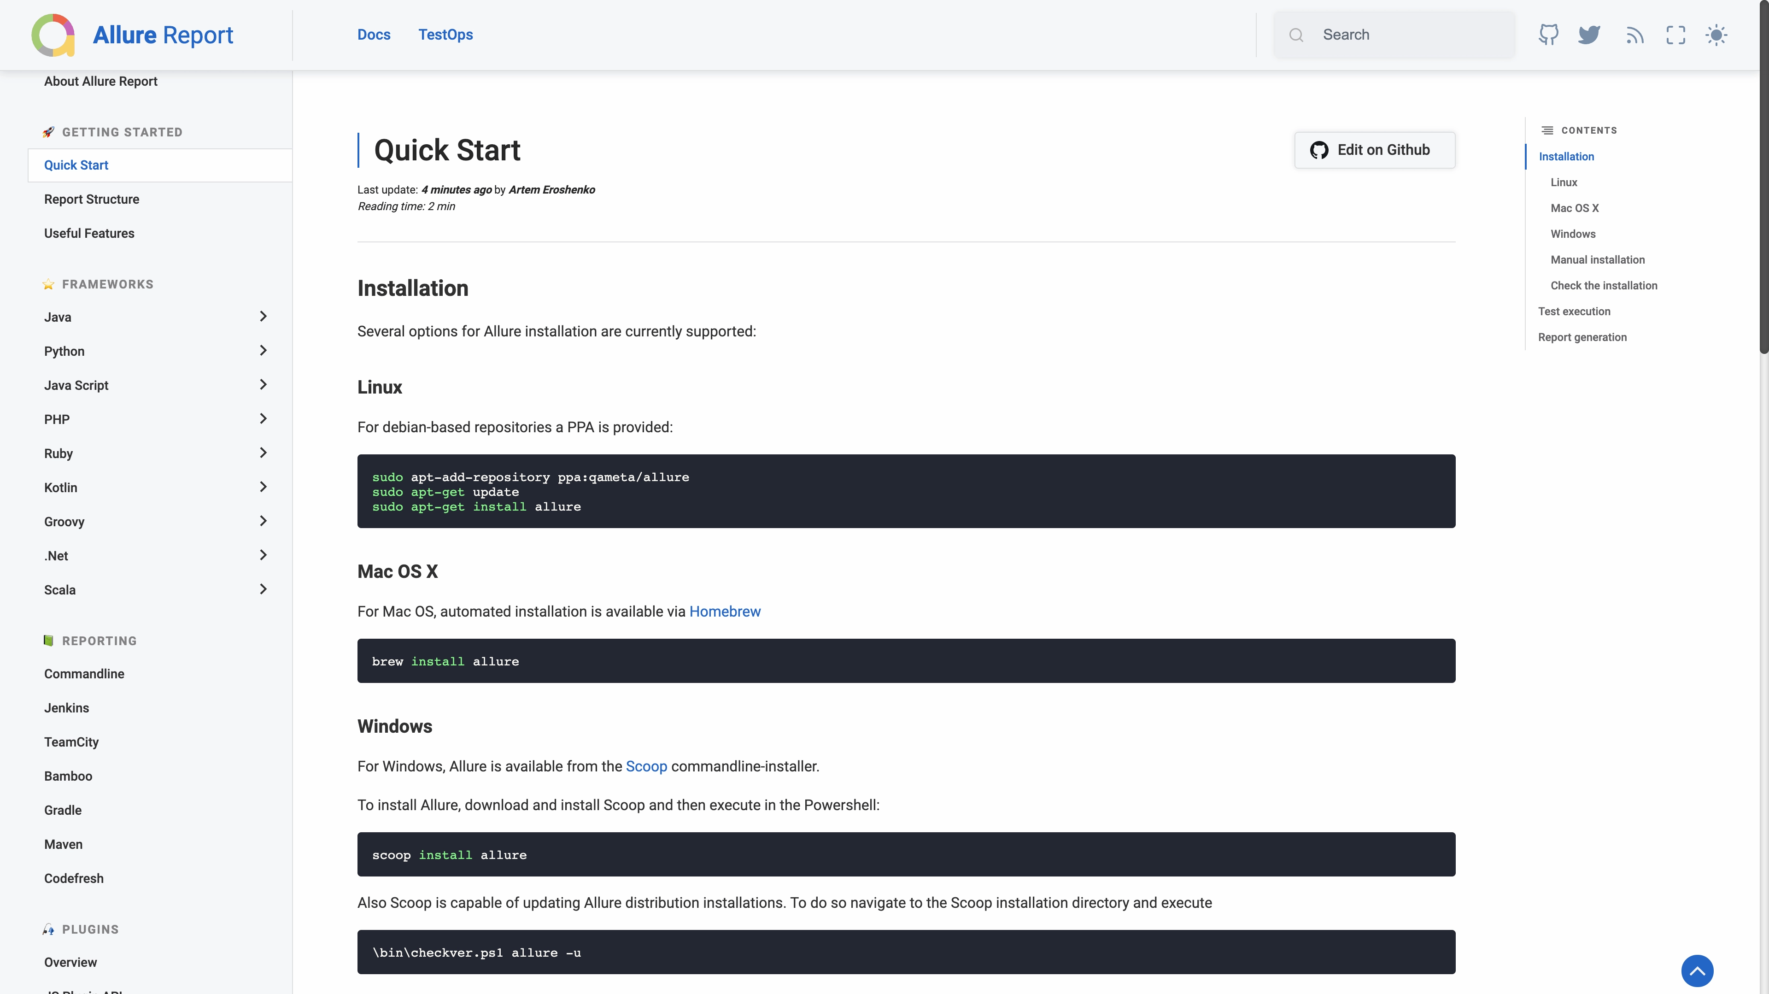
Task: Open the Docs navigation tab
Action: [373, 34]
